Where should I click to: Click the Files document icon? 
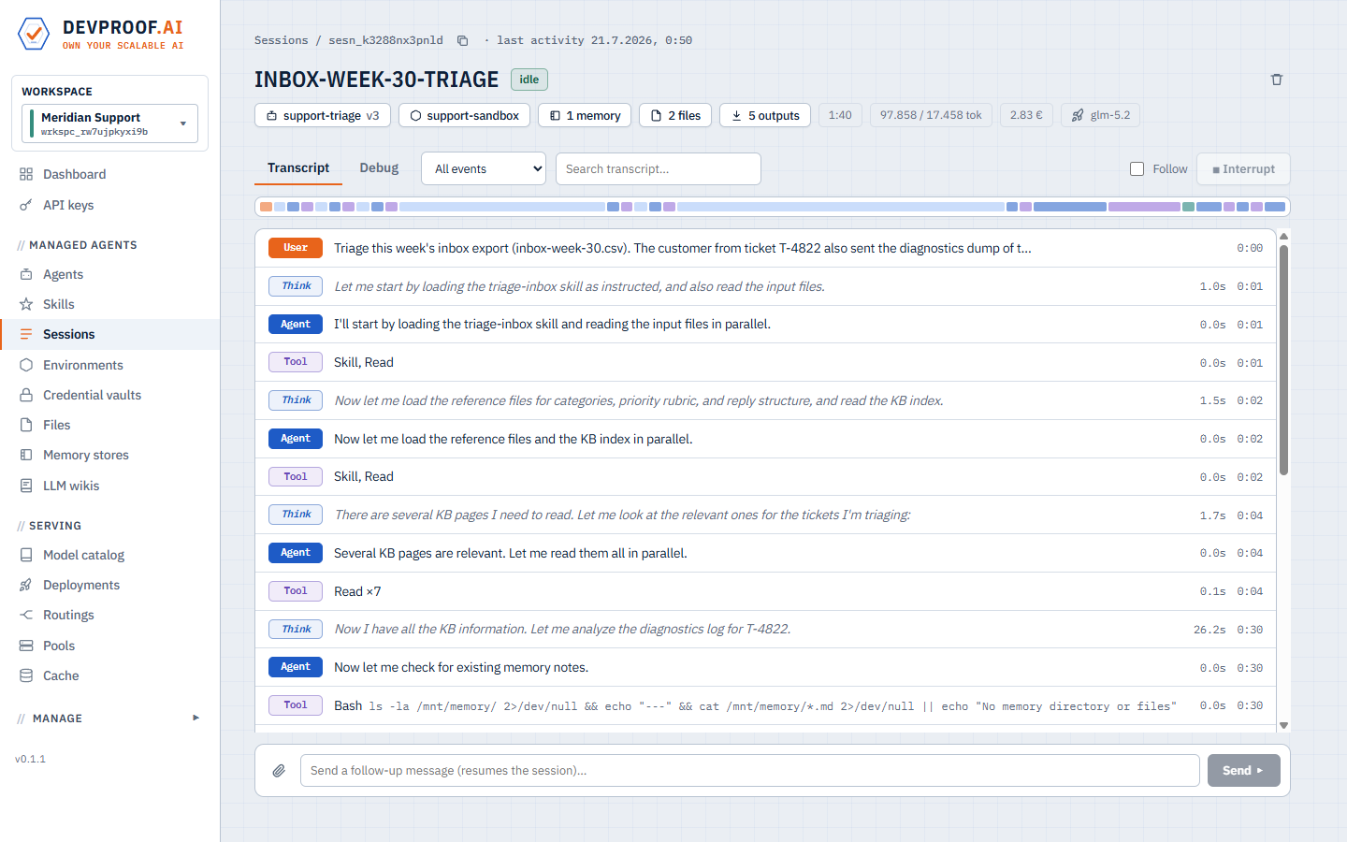pyautogui.click(x=26, y=425)
